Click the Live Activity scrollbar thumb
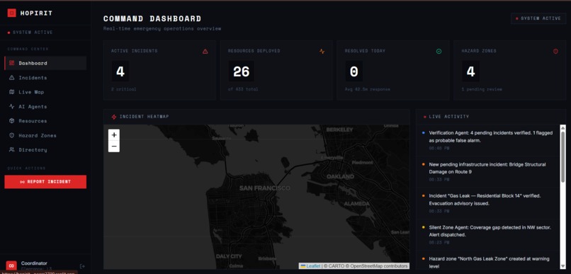Screen dimensions: 571x274 tap(562, 156)
